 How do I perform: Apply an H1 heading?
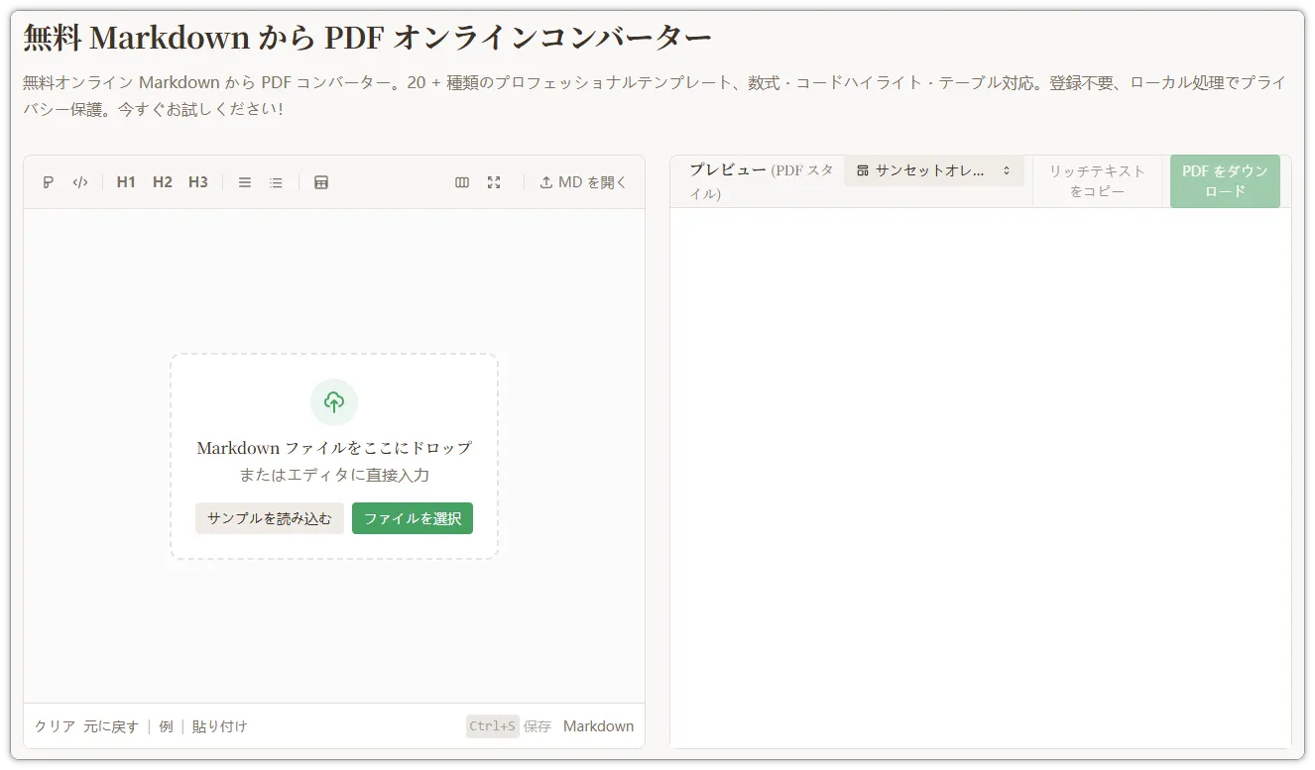[126, 181]
